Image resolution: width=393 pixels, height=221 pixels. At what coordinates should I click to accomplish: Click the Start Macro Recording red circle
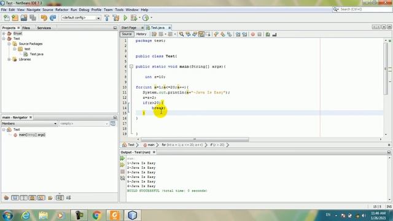[x=253, y=34]
